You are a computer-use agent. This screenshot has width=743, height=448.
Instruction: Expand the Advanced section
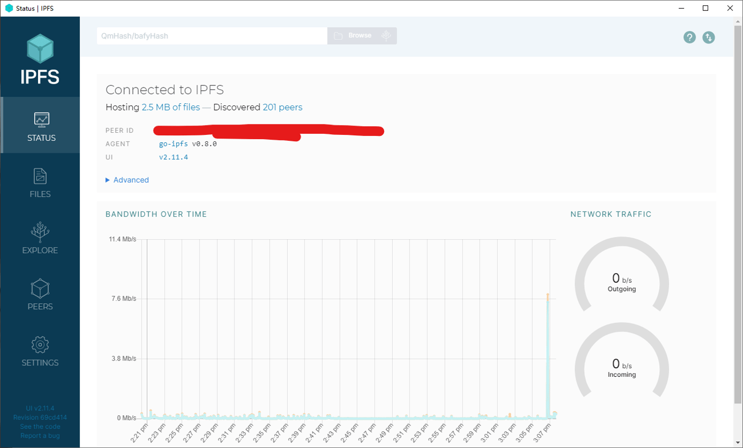click(x=127, y=180)
